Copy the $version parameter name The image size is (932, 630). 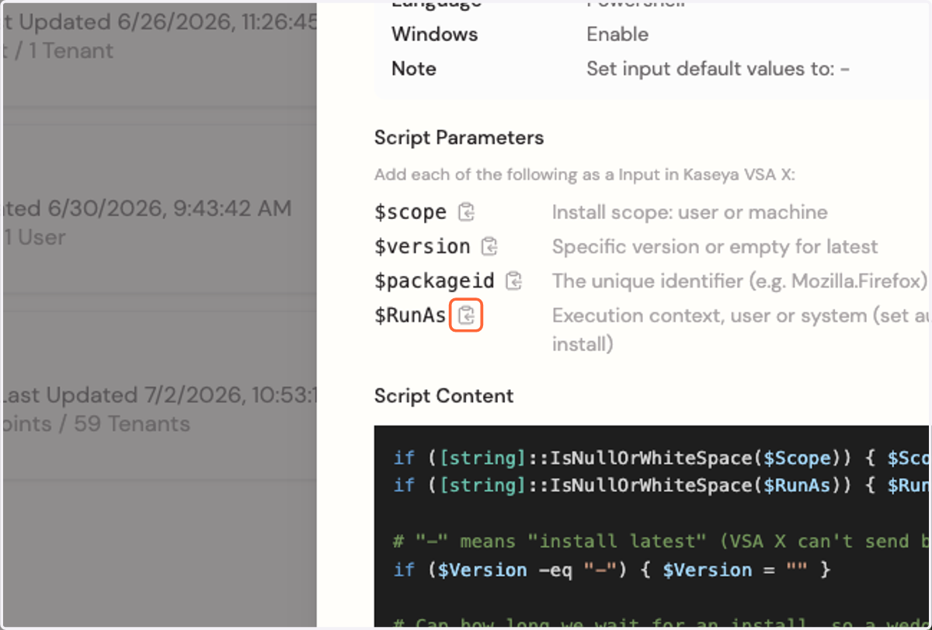coord(489,247)
